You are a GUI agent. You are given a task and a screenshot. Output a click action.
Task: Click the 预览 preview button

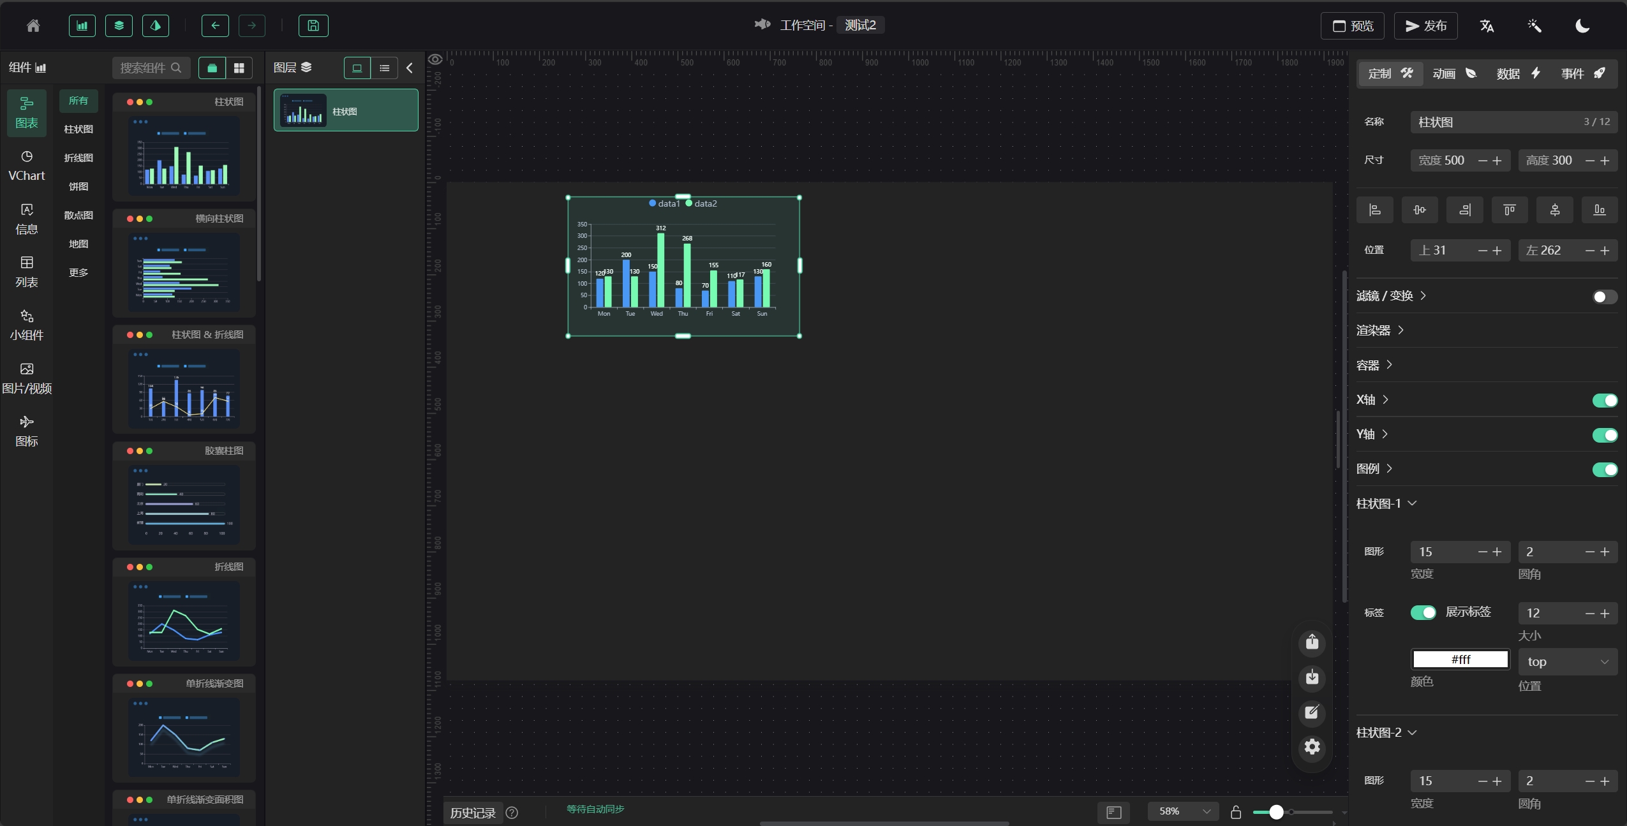pyautogui.click(x=1352, y=26)
